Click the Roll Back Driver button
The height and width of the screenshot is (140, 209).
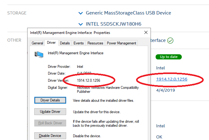pyautogui.click(x=50, y=123)
